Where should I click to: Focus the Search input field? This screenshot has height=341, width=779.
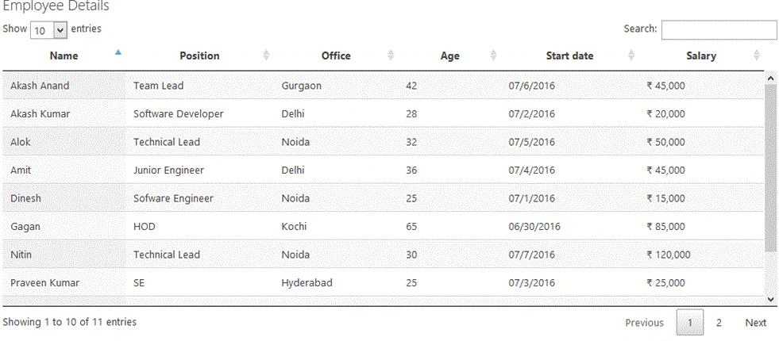click(719, 29)
